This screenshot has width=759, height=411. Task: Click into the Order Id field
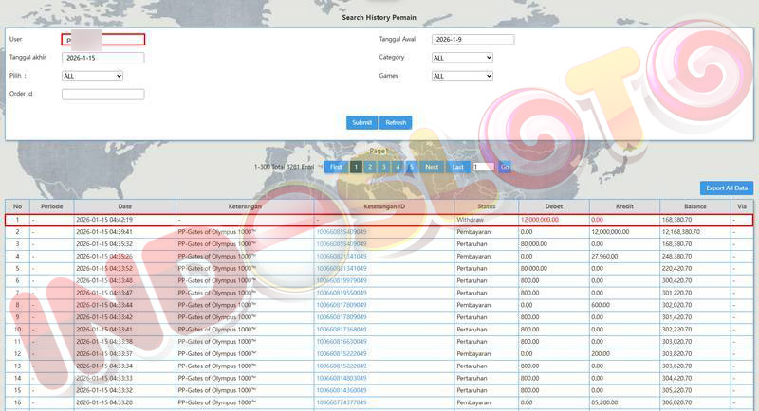(x=102, y=94)
